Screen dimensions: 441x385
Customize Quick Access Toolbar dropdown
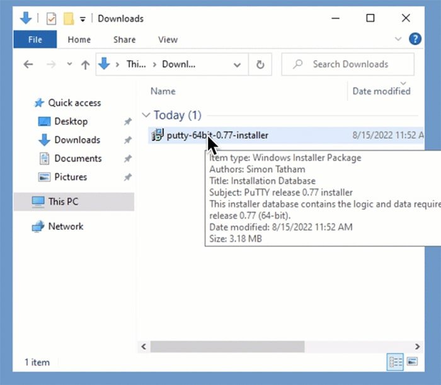(83, 19)
